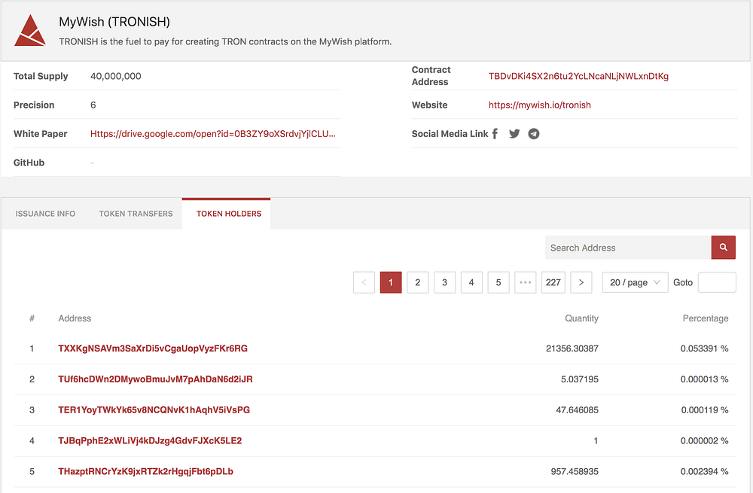The image size is (753, 493).
Task: Switch to the Issuance Info tab
Action: [45, 214]
